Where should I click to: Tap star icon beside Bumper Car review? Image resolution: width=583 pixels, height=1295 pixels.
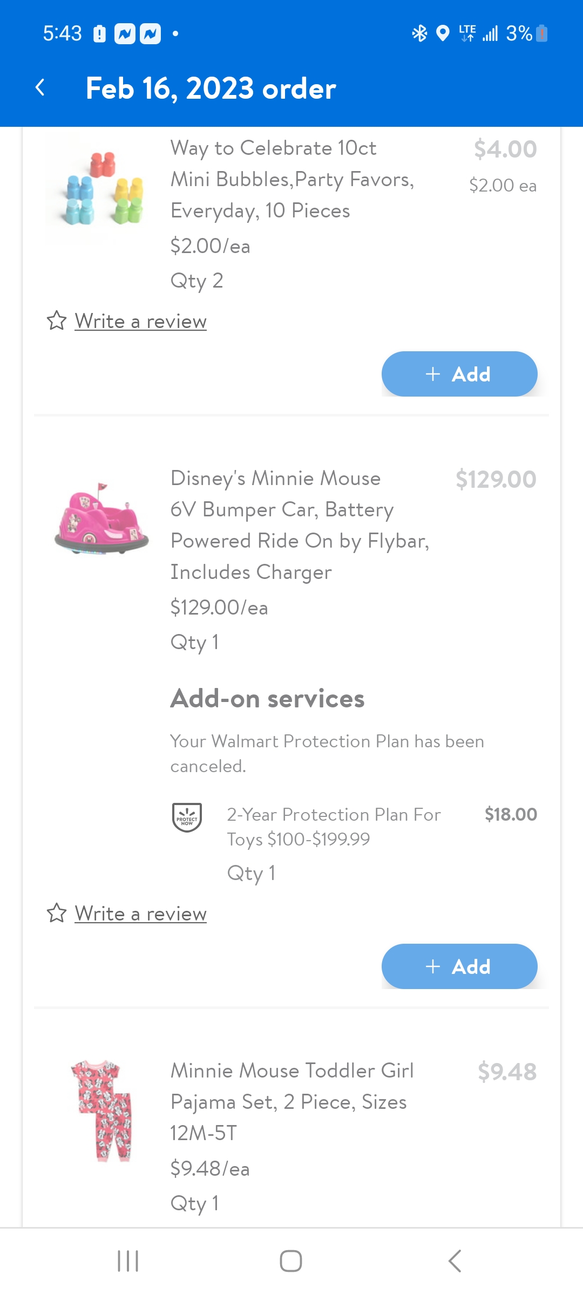(x=57, y=913)
